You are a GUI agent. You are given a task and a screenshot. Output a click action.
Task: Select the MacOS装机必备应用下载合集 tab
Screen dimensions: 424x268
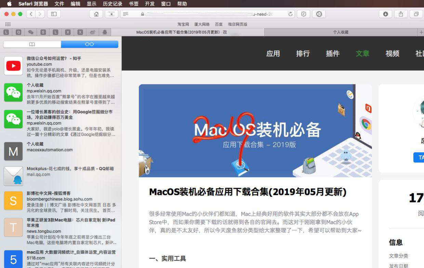click(188, 32)
